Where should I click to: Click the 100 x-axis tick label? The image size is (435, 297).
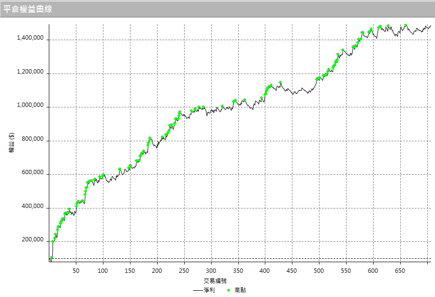(102, 271)
